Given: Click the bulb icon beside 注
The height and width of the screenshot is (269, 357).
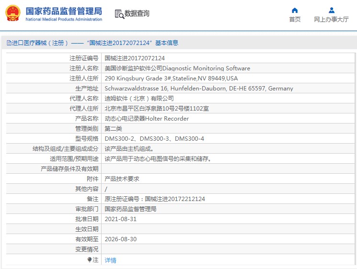Looking at the screenshot, I should pos(90,259).
